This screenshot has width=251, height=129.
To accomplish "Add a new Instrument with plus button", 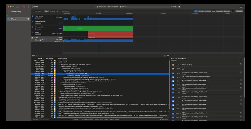I will click(x=37, y=11).
